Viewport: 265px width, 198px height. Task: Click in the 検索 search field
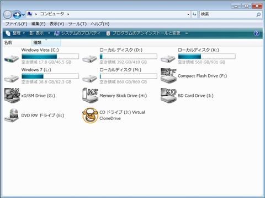pos(227,14)
